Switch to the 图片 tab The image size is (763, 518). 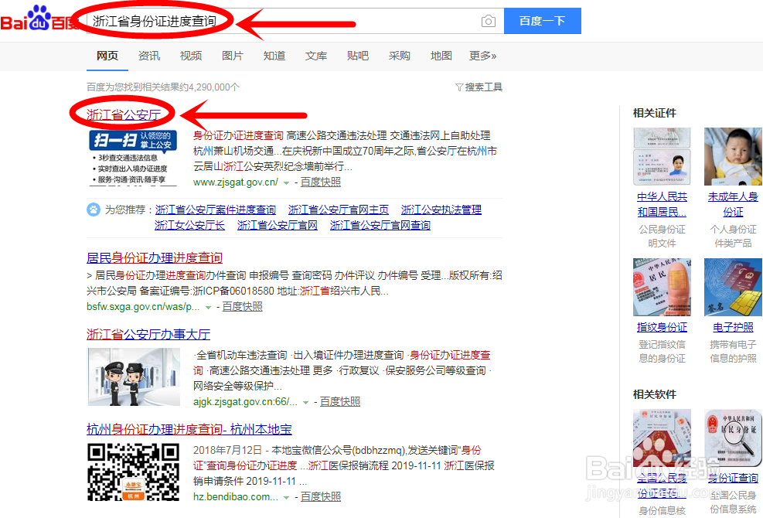(232, 56)
